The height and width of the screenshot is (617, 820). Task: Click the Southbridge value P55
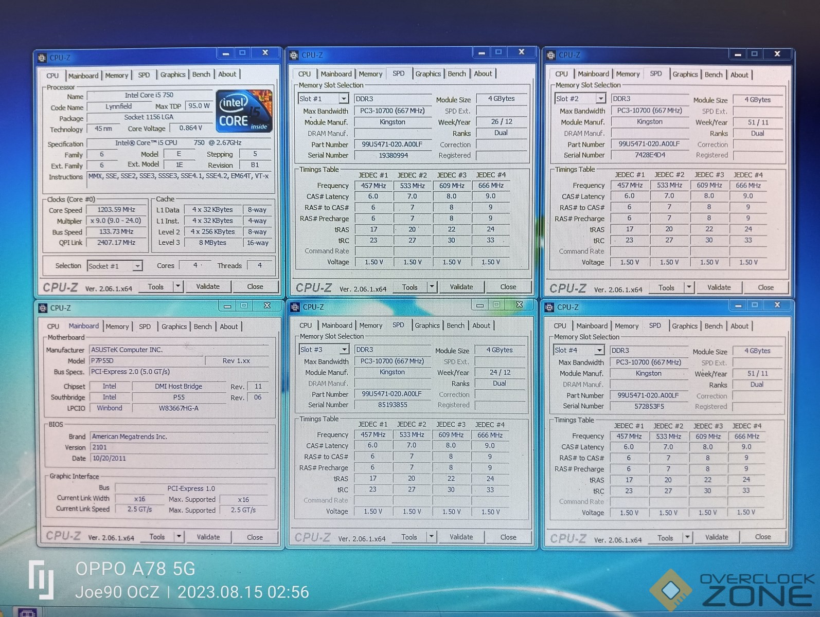(179, 397)
